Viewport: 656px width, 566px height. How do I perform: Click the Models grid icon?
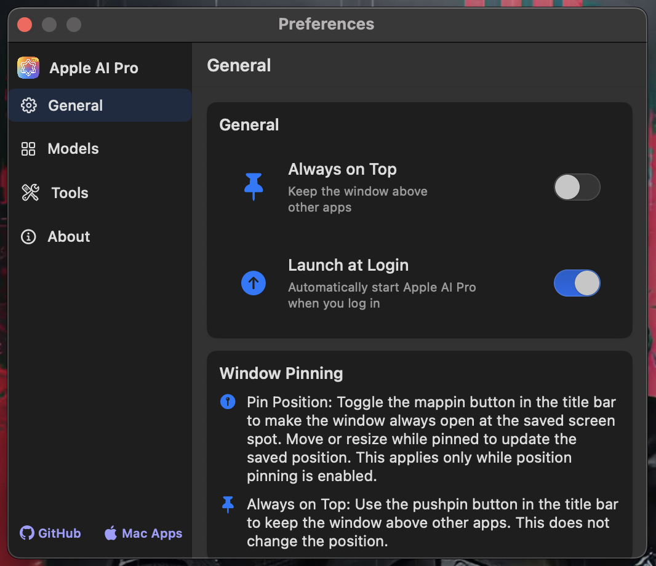point(28,149)
